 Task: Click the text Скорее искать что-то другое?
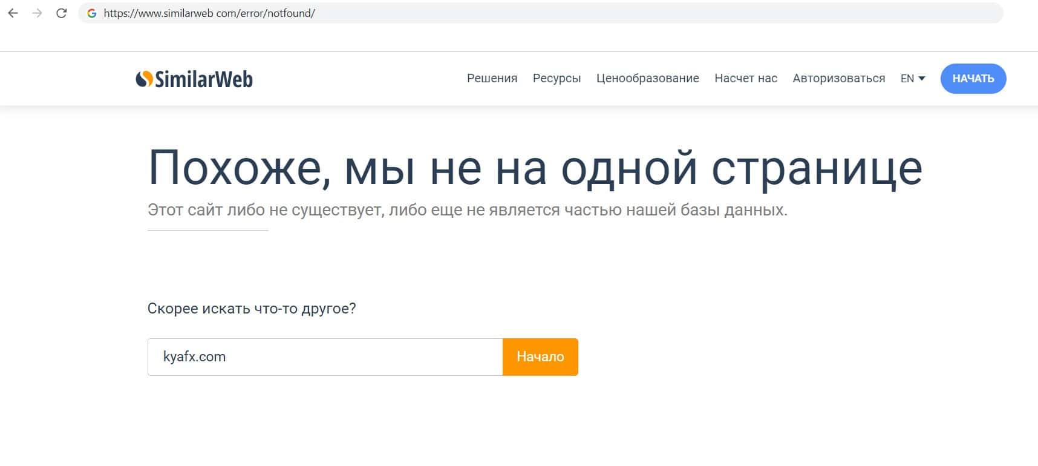coord(252,309)
